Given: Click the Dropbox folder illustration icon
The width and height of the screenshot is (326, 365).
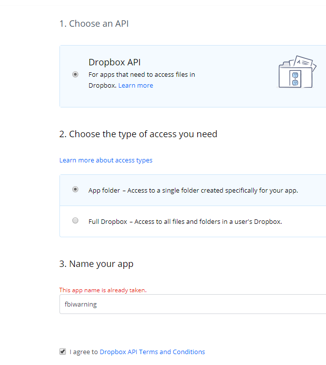Looking at the screenshot, I should [297, 72].
